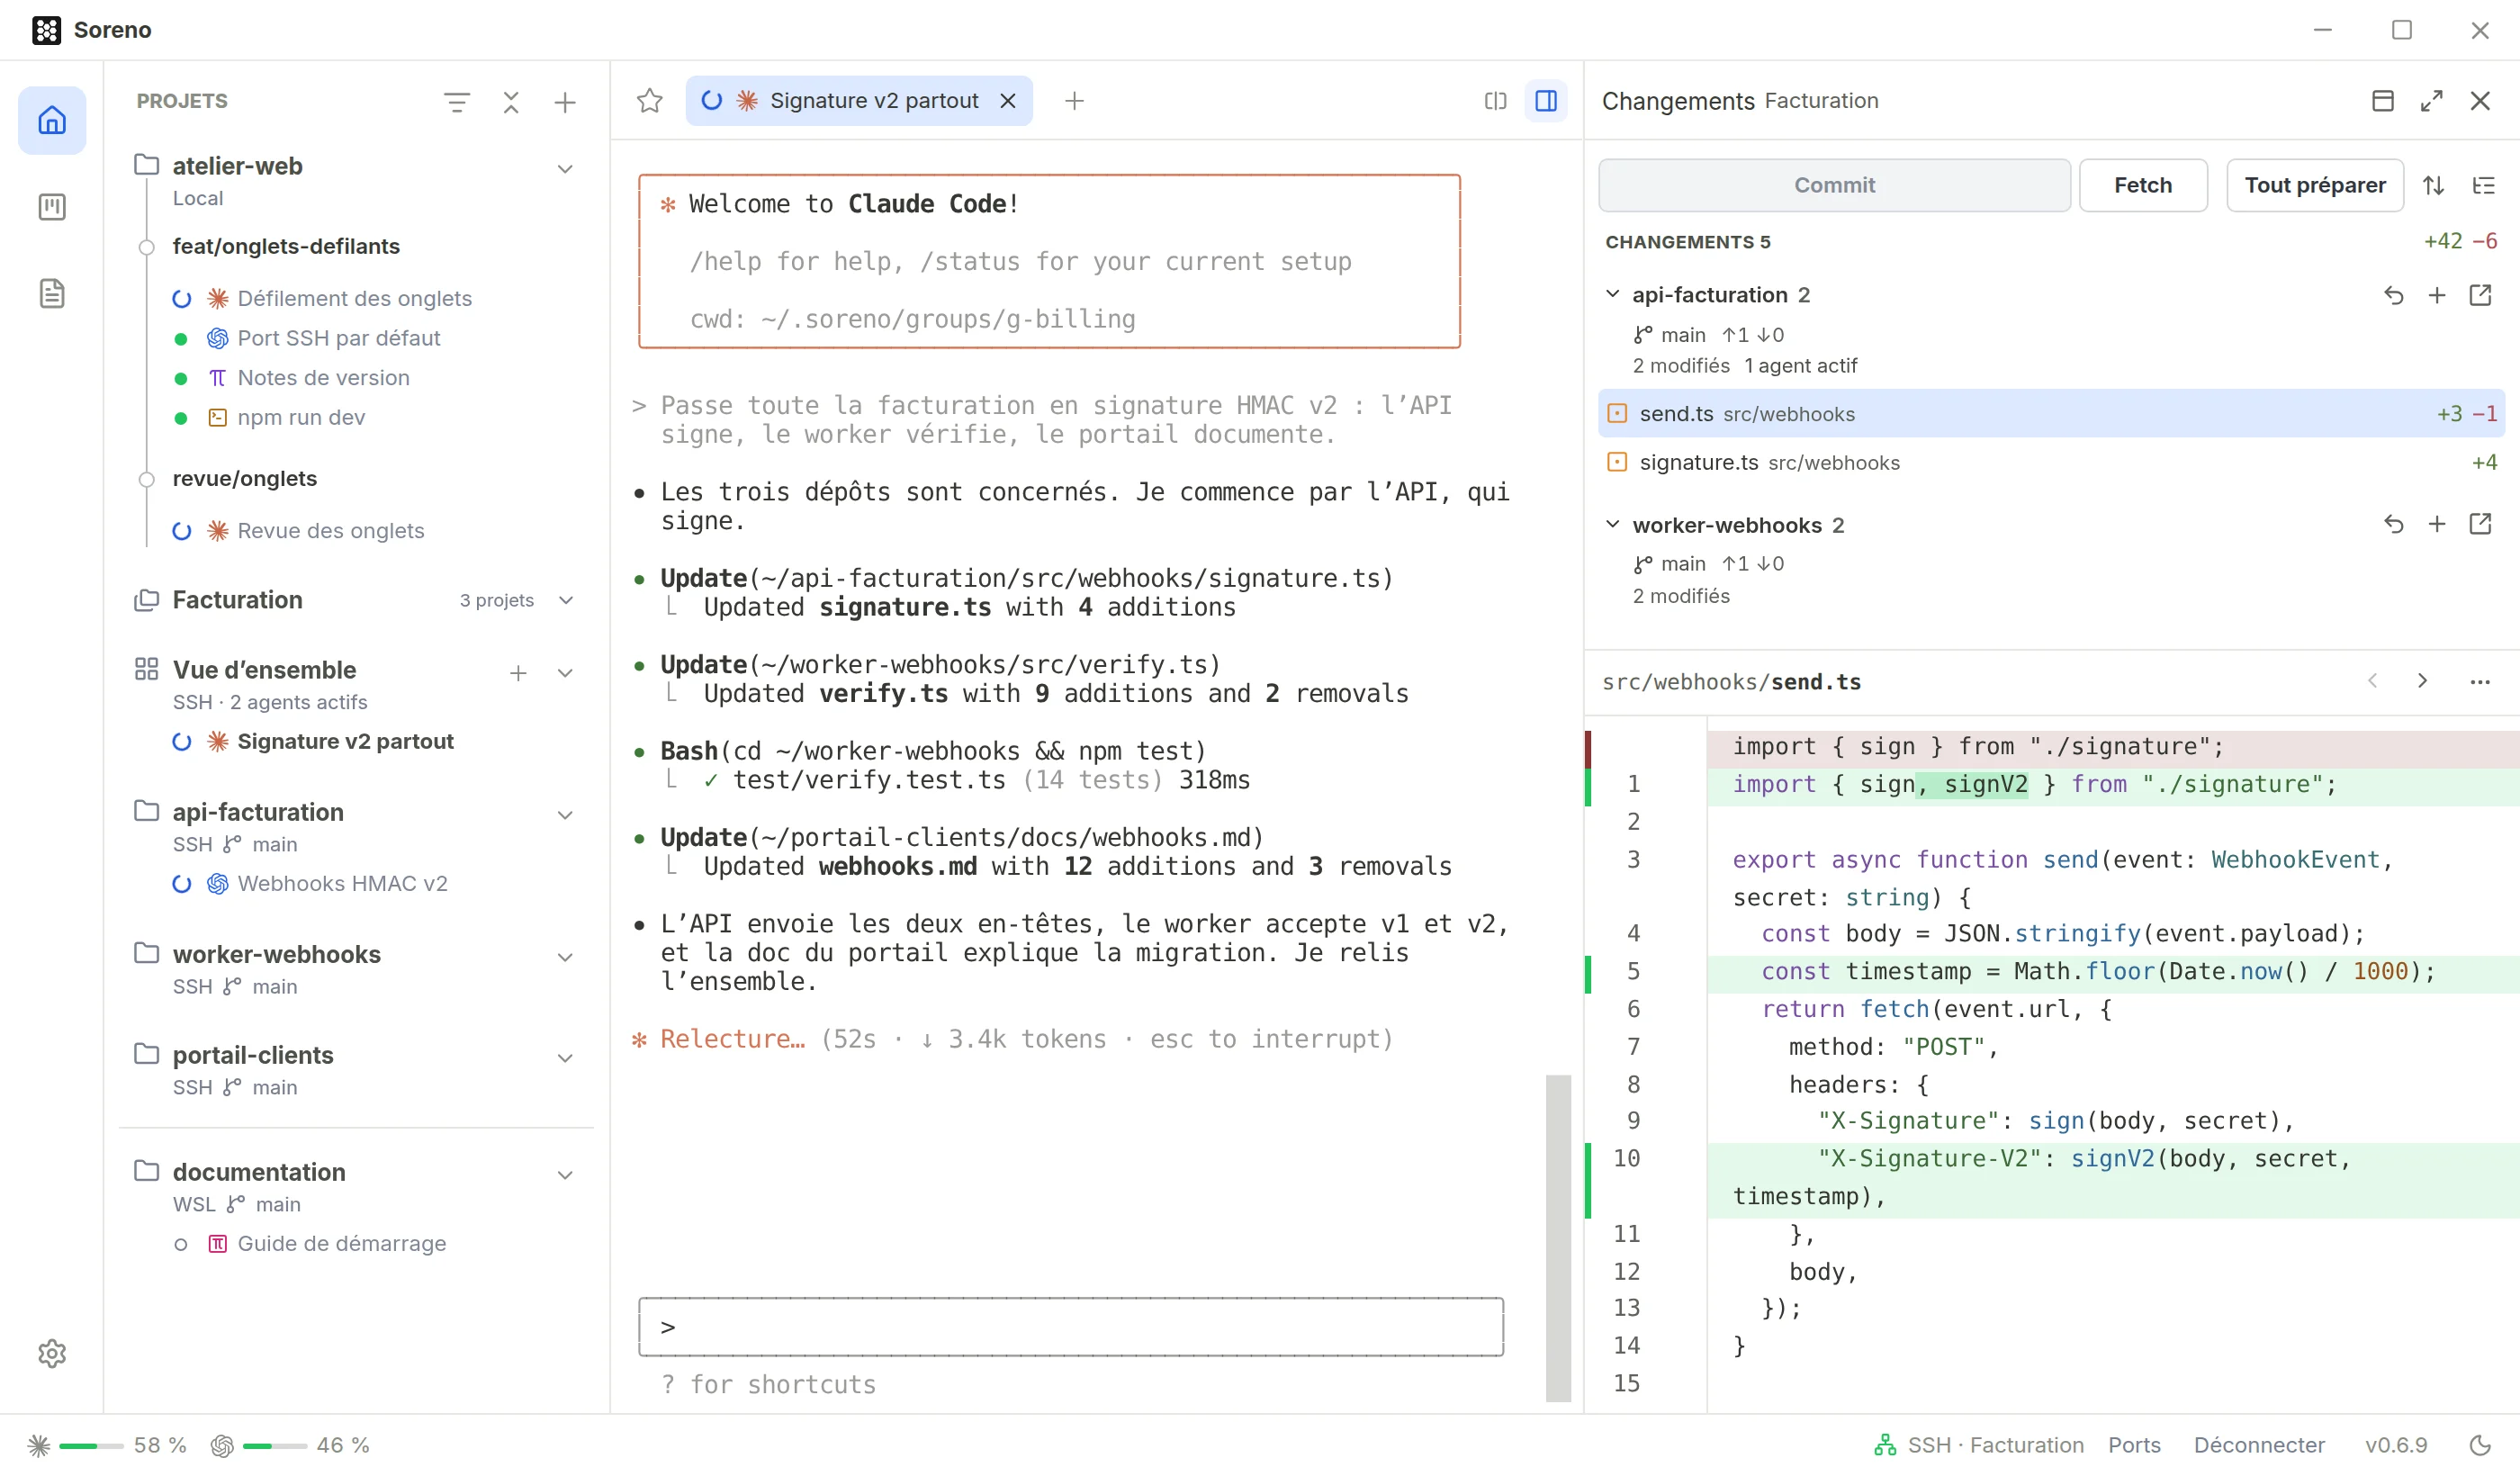Select signature.ts changed file

coord(2051,462)
